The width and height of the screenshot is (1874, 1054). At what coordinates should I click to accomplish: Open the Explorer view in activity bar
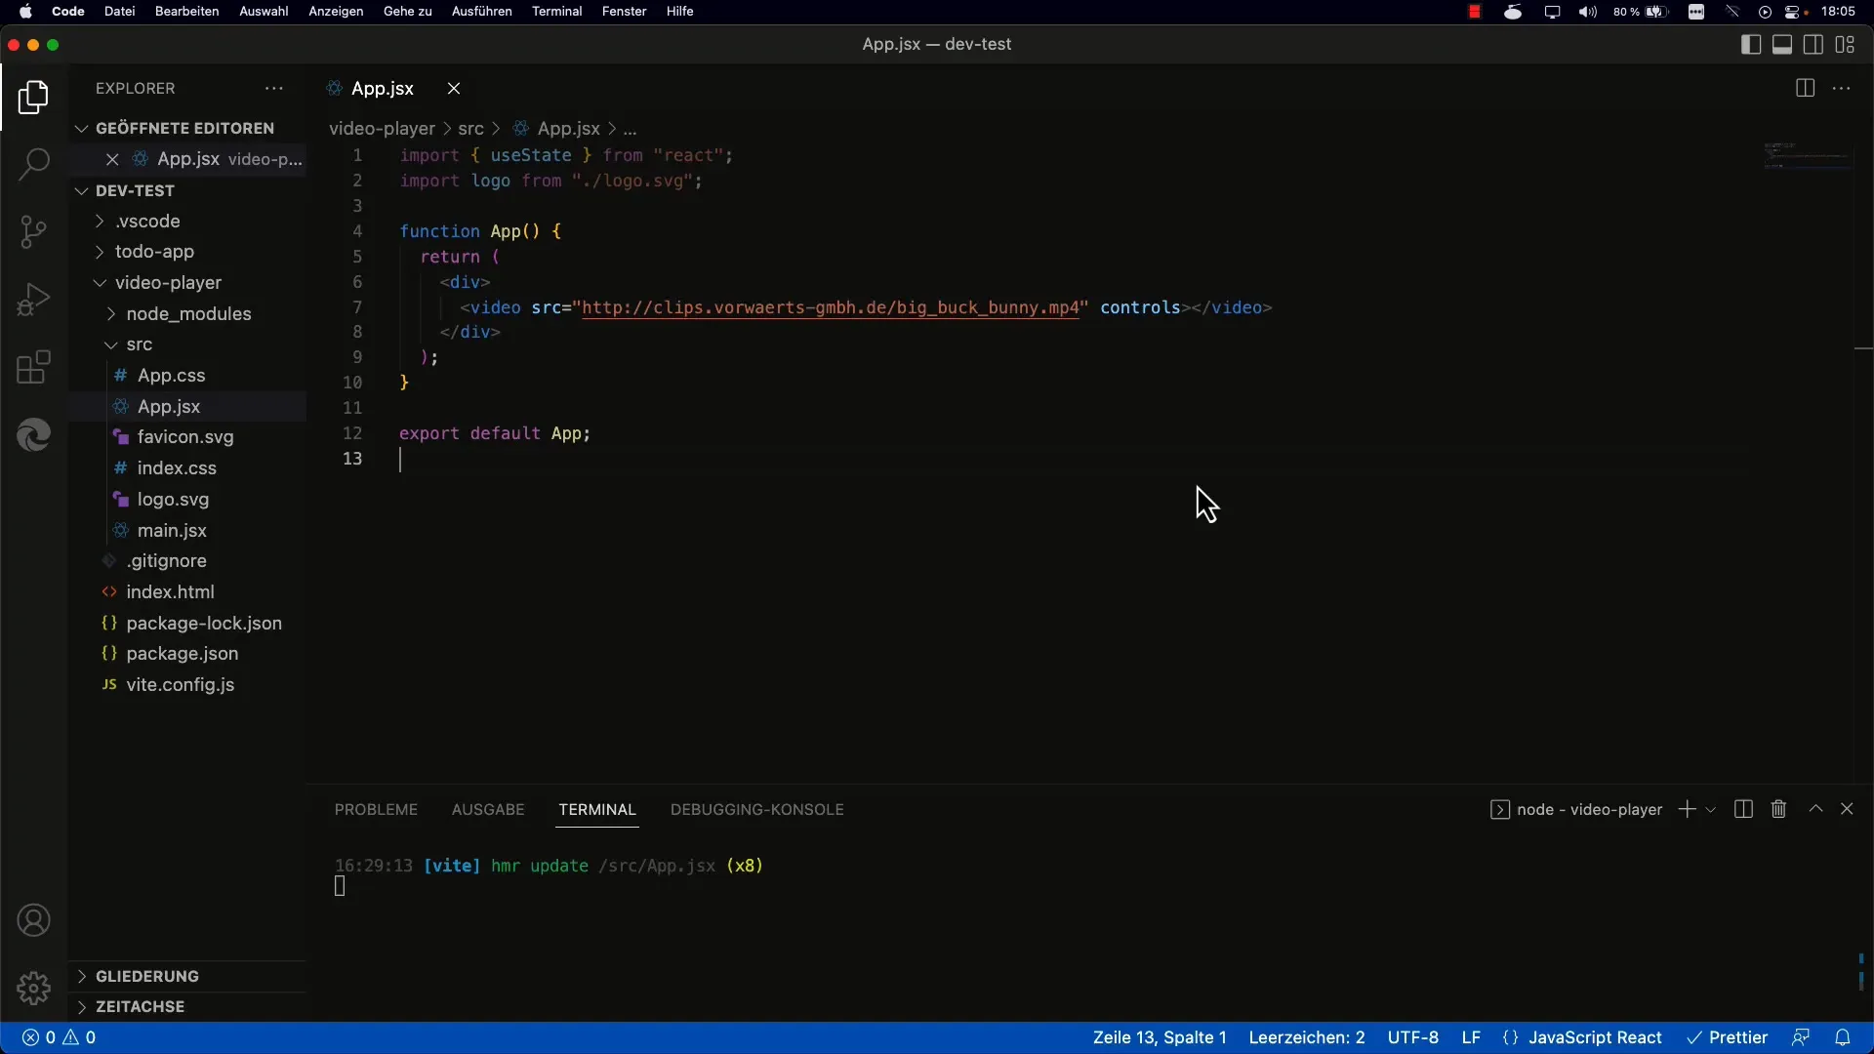(33, 97)
